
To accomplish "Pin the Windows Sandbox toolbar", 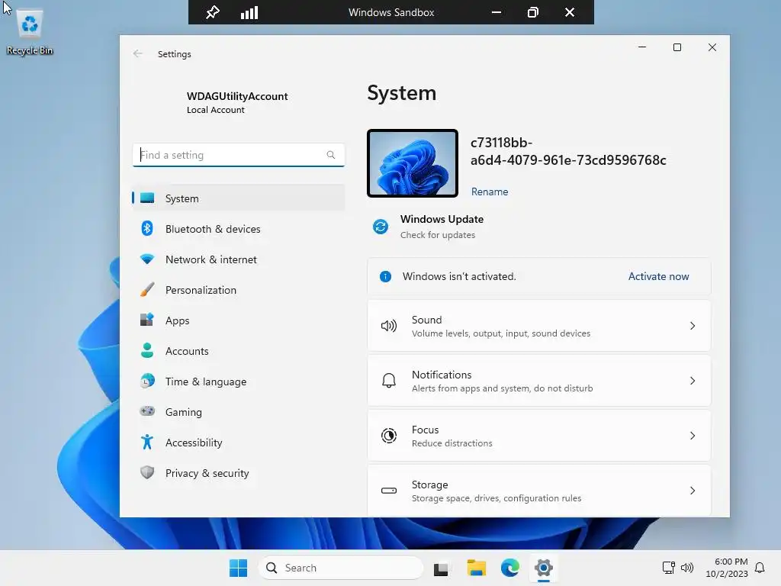I will click(213, 12).
